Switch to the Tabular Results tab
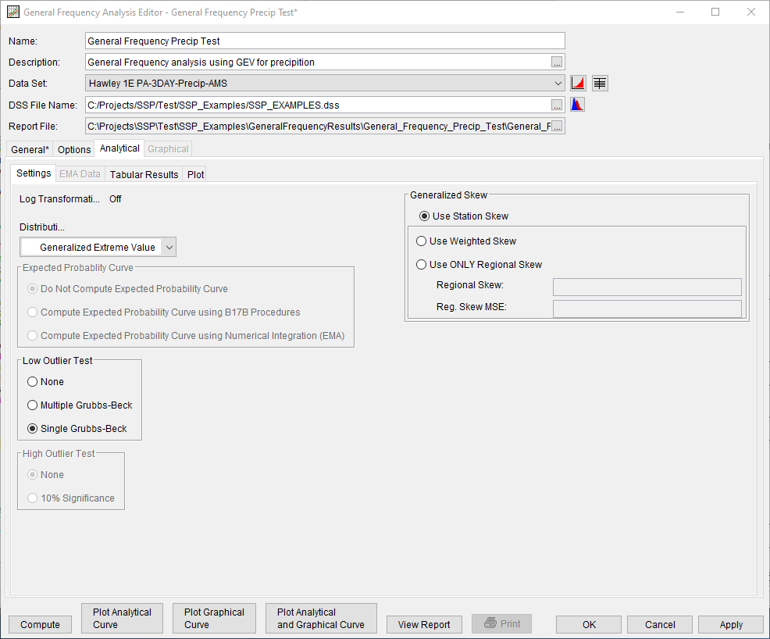This screenshot has height=639, width=770. pos(144,174)
